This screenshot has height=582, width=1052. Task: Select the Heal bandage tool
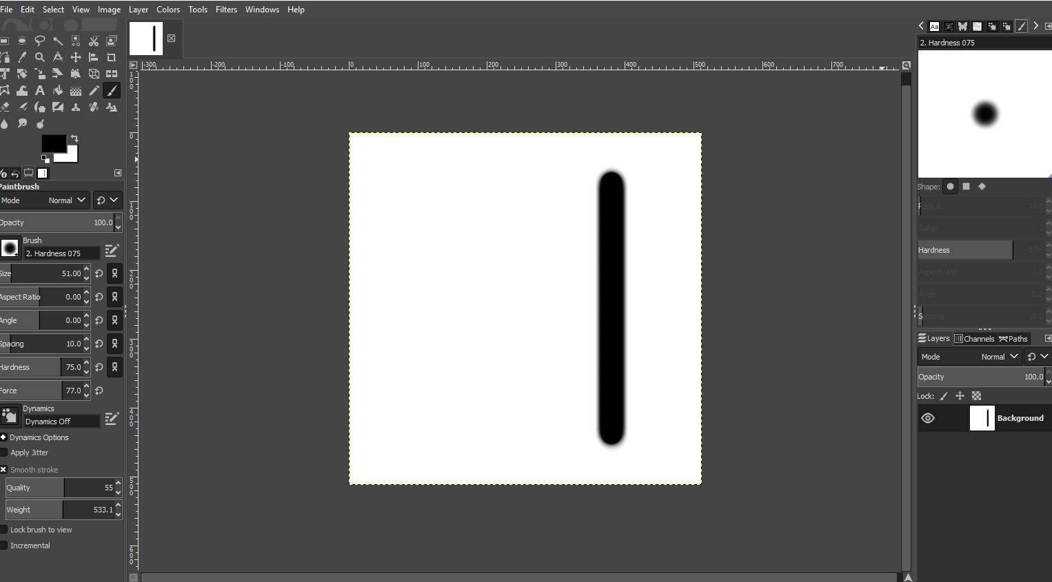(94, 107)
